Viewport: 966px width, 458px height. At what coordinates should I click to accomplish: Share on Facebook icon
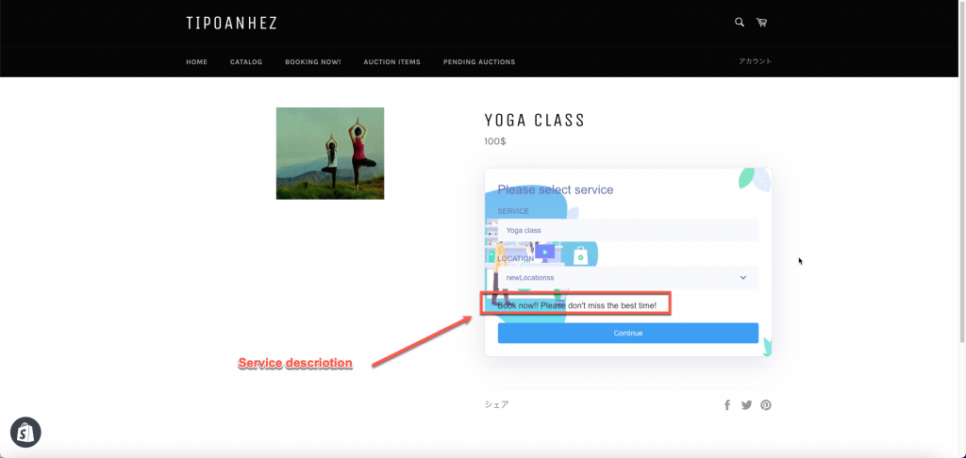click(x=727, y=405)
